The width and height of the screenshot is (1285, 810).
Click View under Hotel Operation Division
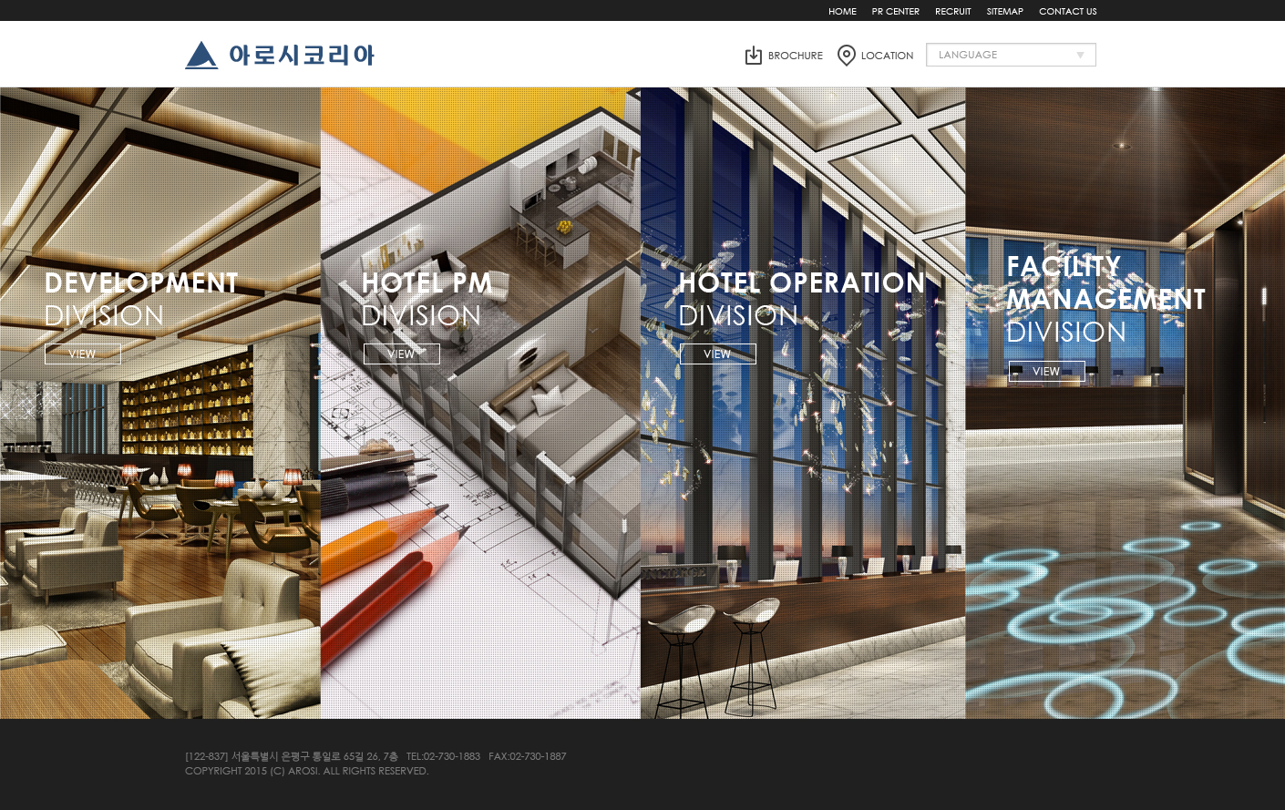pyautogui.click(x=718, y=354)
